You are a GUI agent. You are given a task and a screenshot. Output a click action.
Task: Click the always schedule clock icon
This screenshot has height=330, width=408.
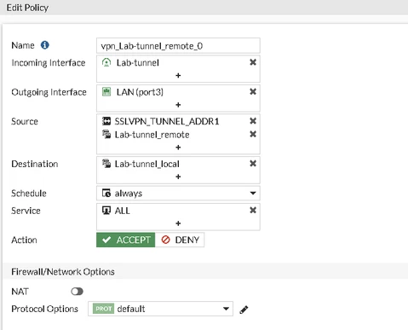pyautogui.click(x=106, y=193)
